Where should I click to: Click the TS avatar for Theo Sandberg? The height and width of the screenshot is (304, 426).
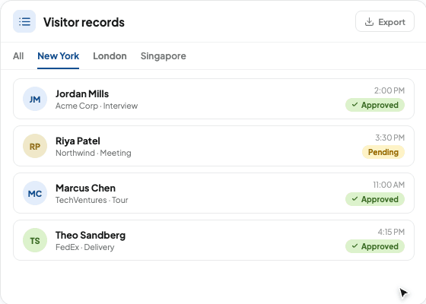coord(35,240)
